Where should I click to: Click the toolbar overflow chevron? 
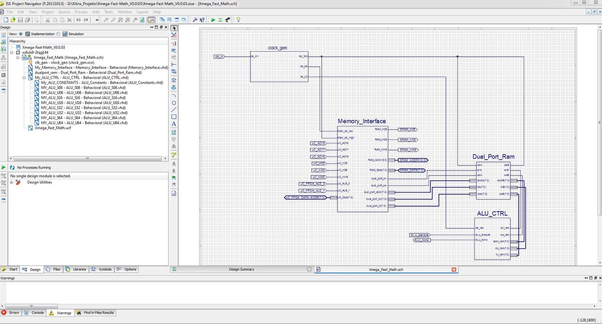(x=97, y=20)
